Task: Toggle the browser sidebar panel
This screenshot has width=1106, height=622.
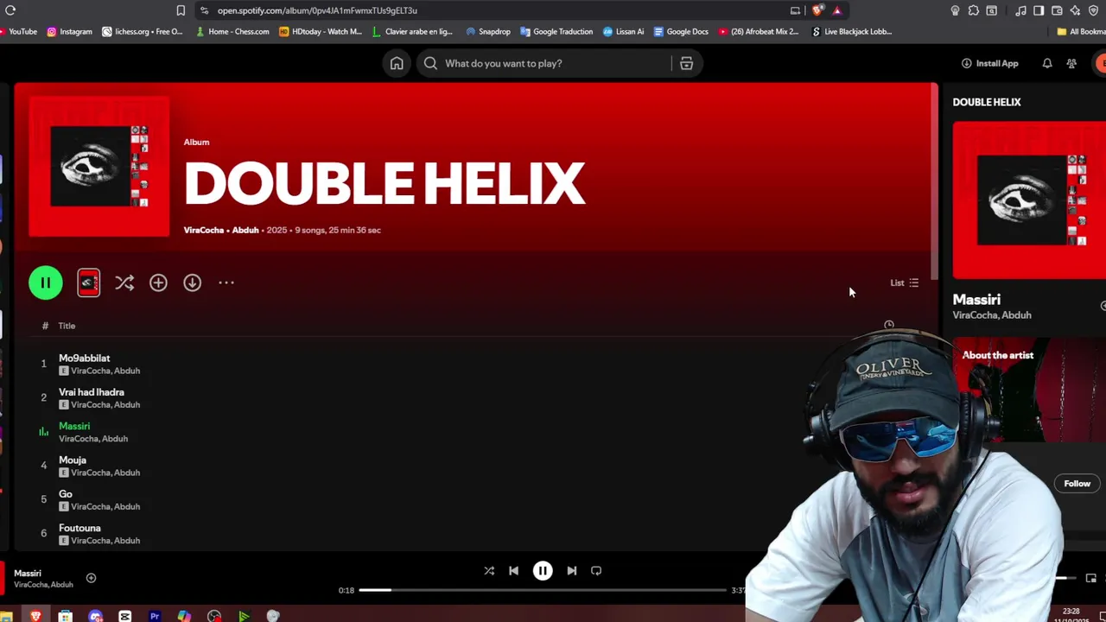Action: tap(1039, 10)
